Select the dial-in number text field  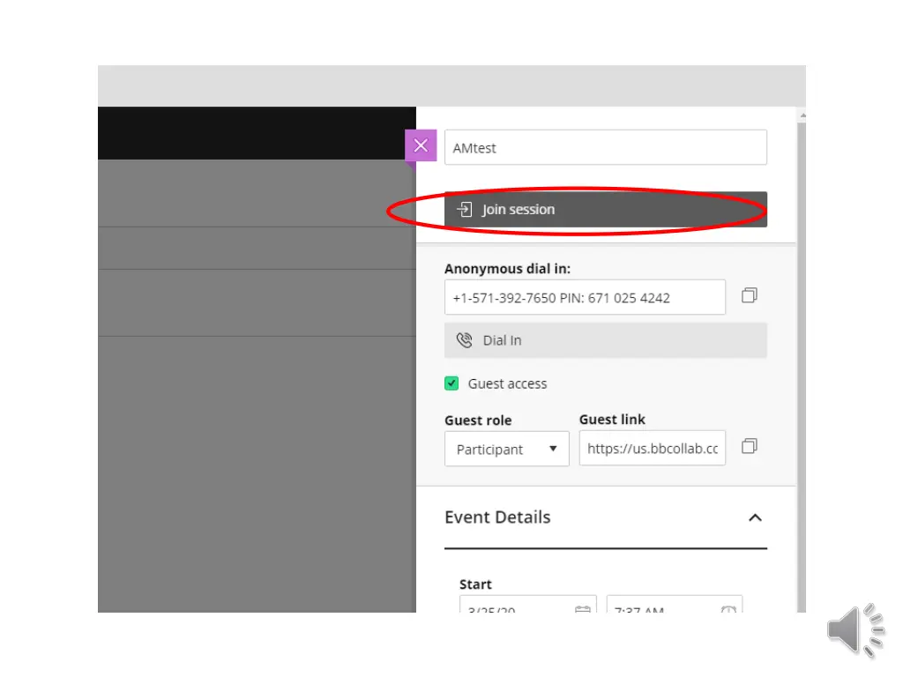(585, 297)
